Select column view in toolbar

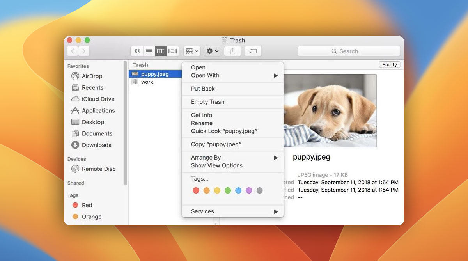pyautogui.click(x=161, y=51)
